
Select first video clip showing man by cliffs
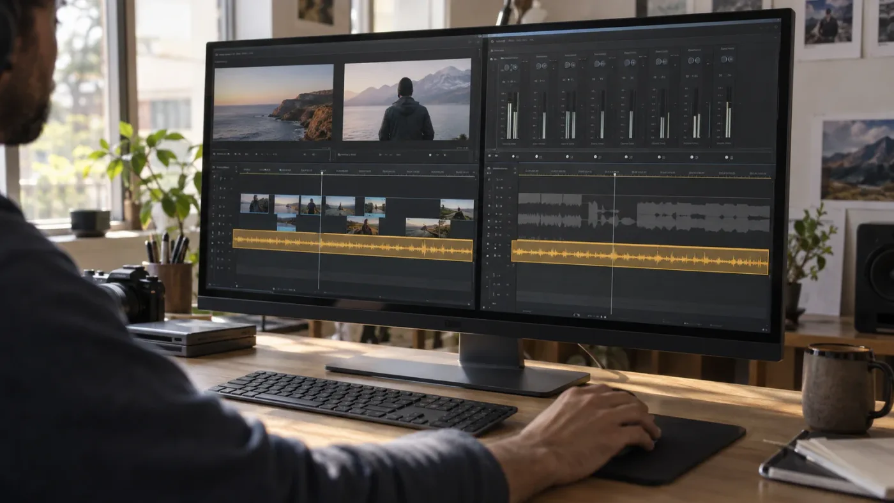pos(255,203)
